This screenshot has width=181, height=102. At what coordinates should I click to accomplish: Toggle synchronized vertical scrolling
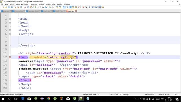point(57,7)
